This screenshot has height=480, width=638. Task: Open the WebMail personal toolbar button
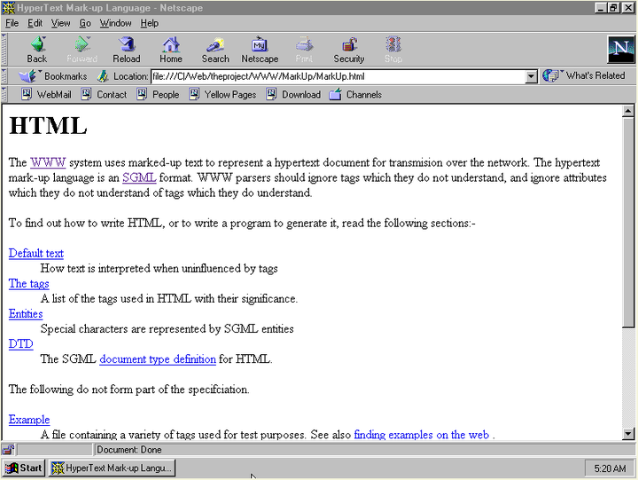coord(46,95)
